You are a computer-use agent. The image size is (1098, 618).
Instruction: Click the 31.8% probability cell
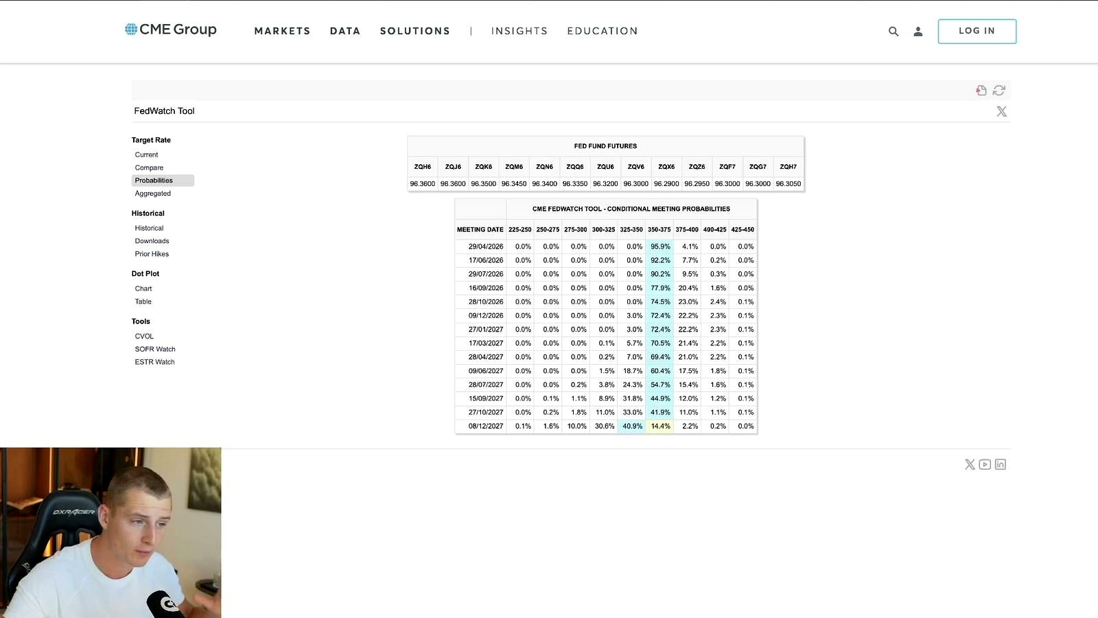click(632, 399)
